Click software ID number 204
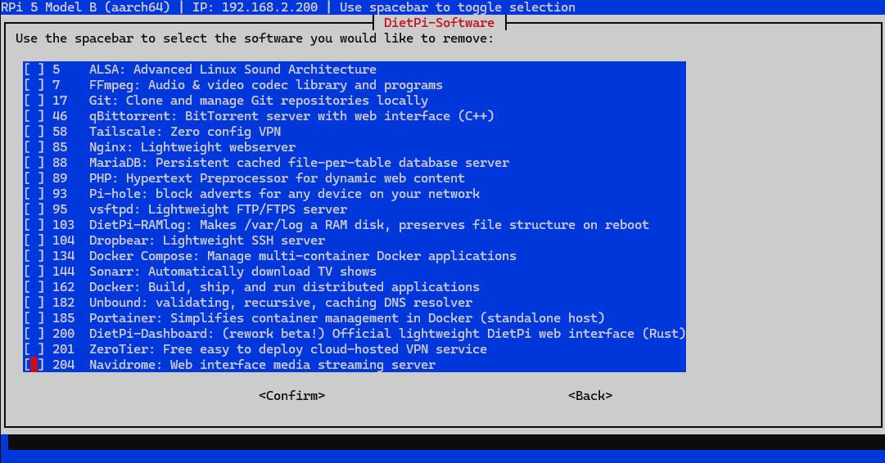Image resolution: width=885 pixels, height=463 pixels. (x=63, y=364)
